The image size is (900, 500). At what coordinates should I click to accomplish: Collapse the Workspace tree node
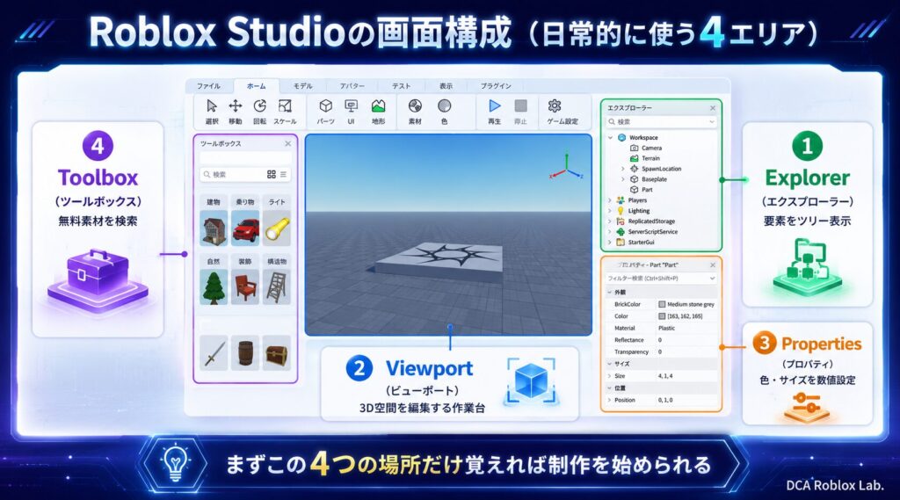610,138
